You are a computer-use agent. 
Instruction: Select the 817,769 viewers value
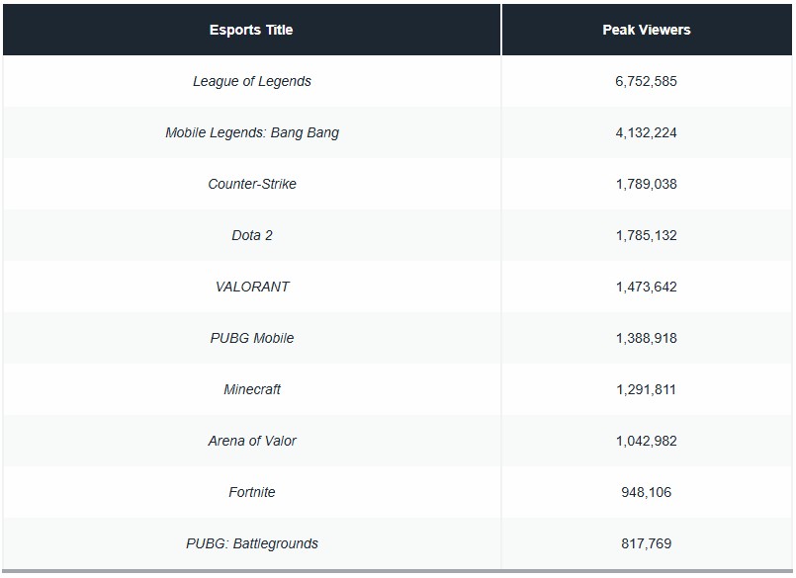(647, 543)
